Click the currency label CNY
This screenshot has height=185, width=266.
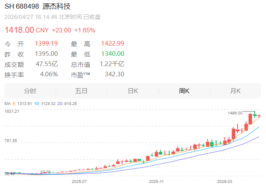[x=42, y=30]
